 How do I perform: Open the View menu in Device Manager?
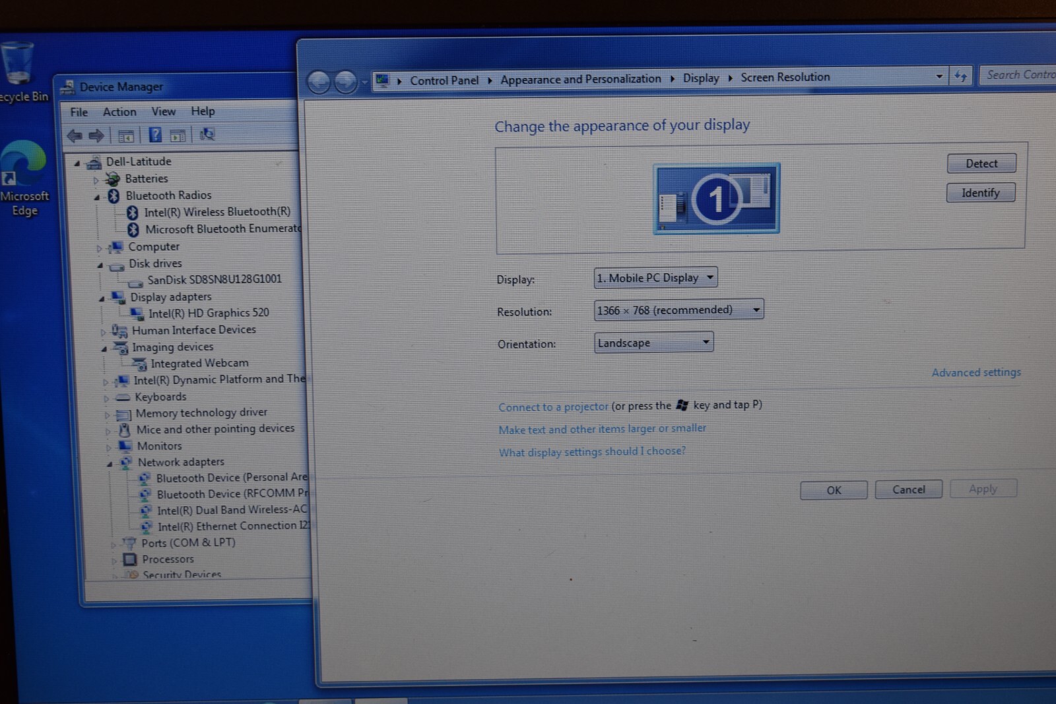coord(164,112)
